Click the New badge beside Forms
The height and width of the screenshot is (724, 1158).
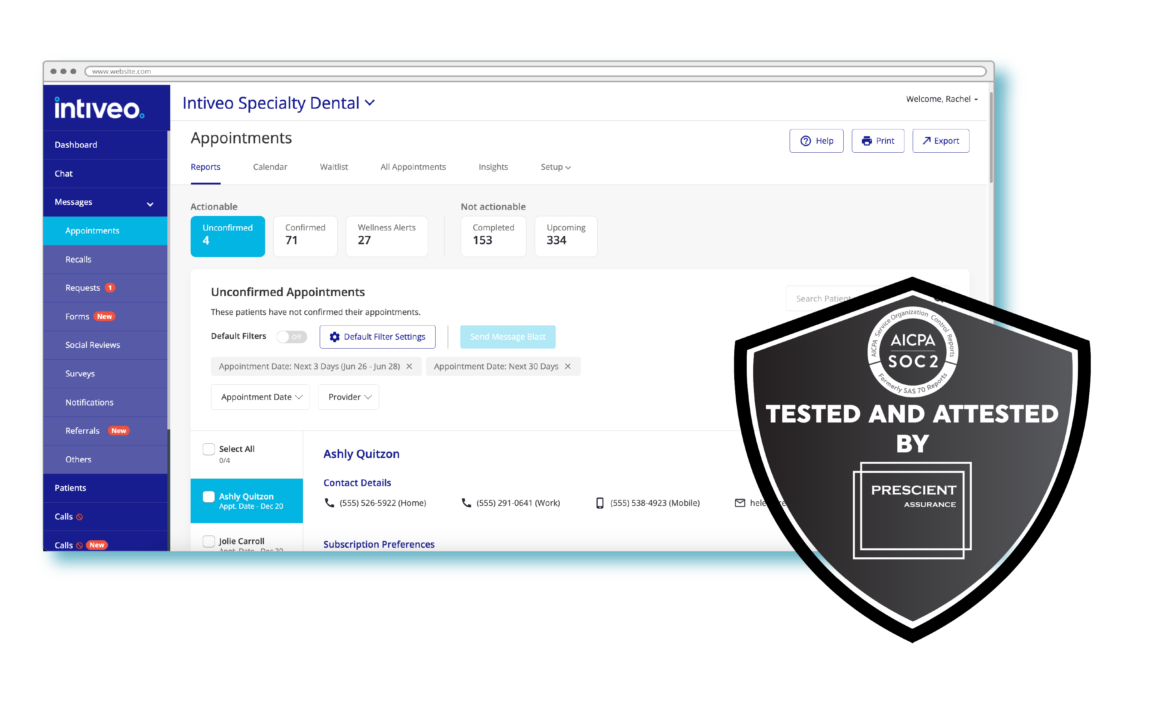pyautogui.click(x=104, y=316)
